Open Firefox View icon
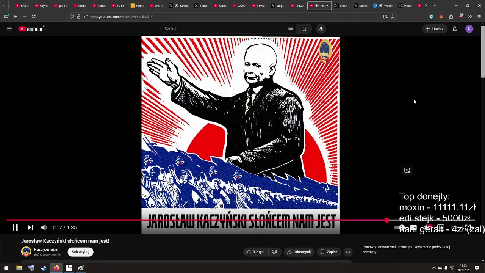Viewport: 485px width, 273px height. [x=6, y=16]
